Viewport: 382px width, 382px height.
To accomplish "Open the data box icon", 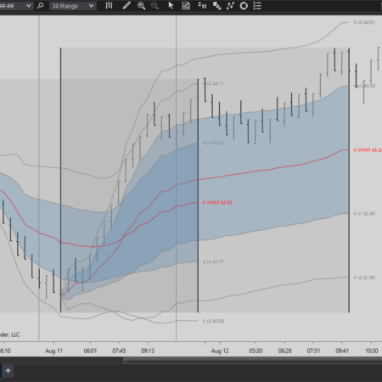I will click(186, 6).
